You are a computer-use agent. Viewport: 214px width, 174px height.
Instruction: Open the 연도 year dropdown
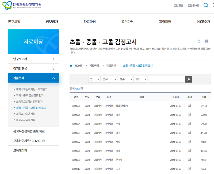[94, 79]
